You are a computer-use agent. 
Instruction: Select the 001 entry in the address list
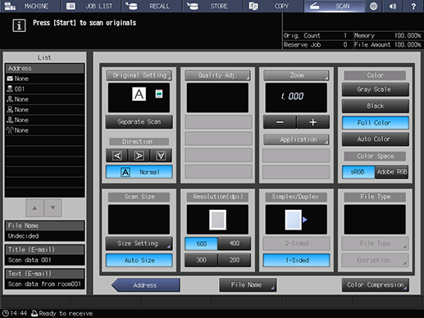pos(44,89)
